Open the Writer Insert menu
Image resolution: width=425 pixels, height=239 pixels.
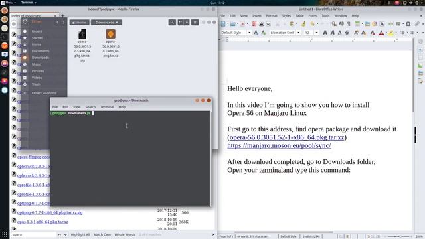click(x=257, y=16)
